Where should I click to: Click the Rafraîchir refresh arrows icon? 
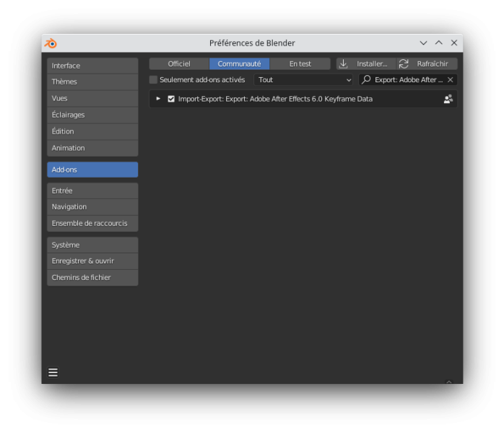click(404, 64)
